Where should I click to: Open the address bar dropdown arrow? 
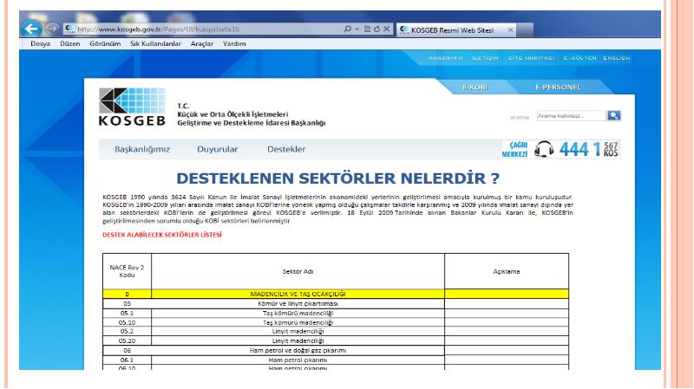[357, 29]
